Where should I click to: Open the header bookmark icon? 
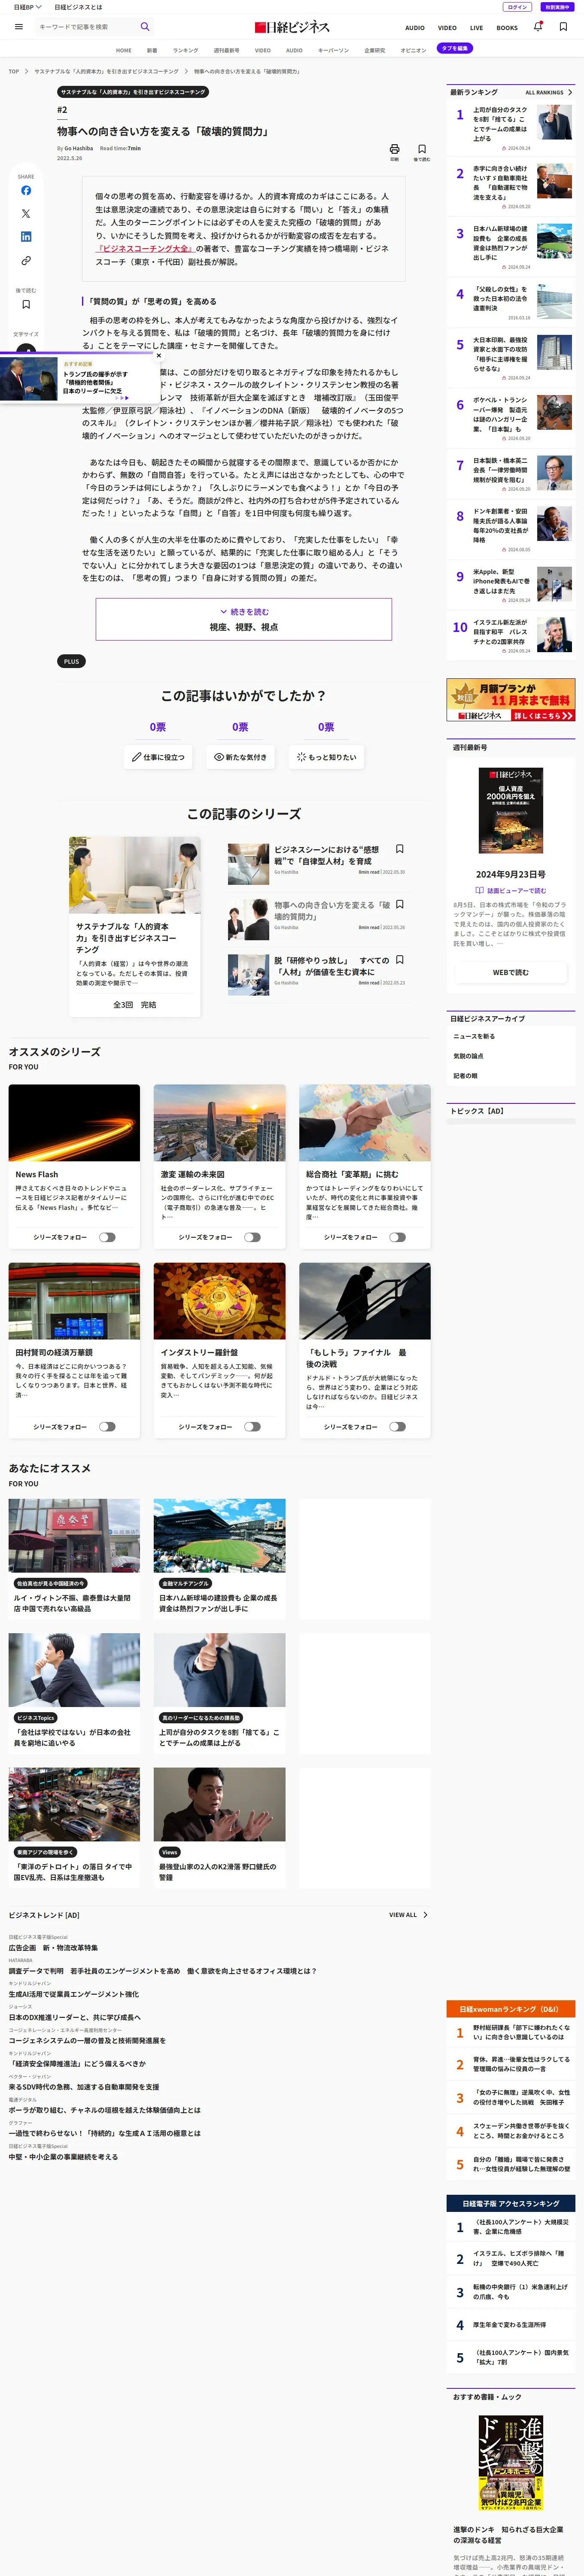[x=563, y=27]
